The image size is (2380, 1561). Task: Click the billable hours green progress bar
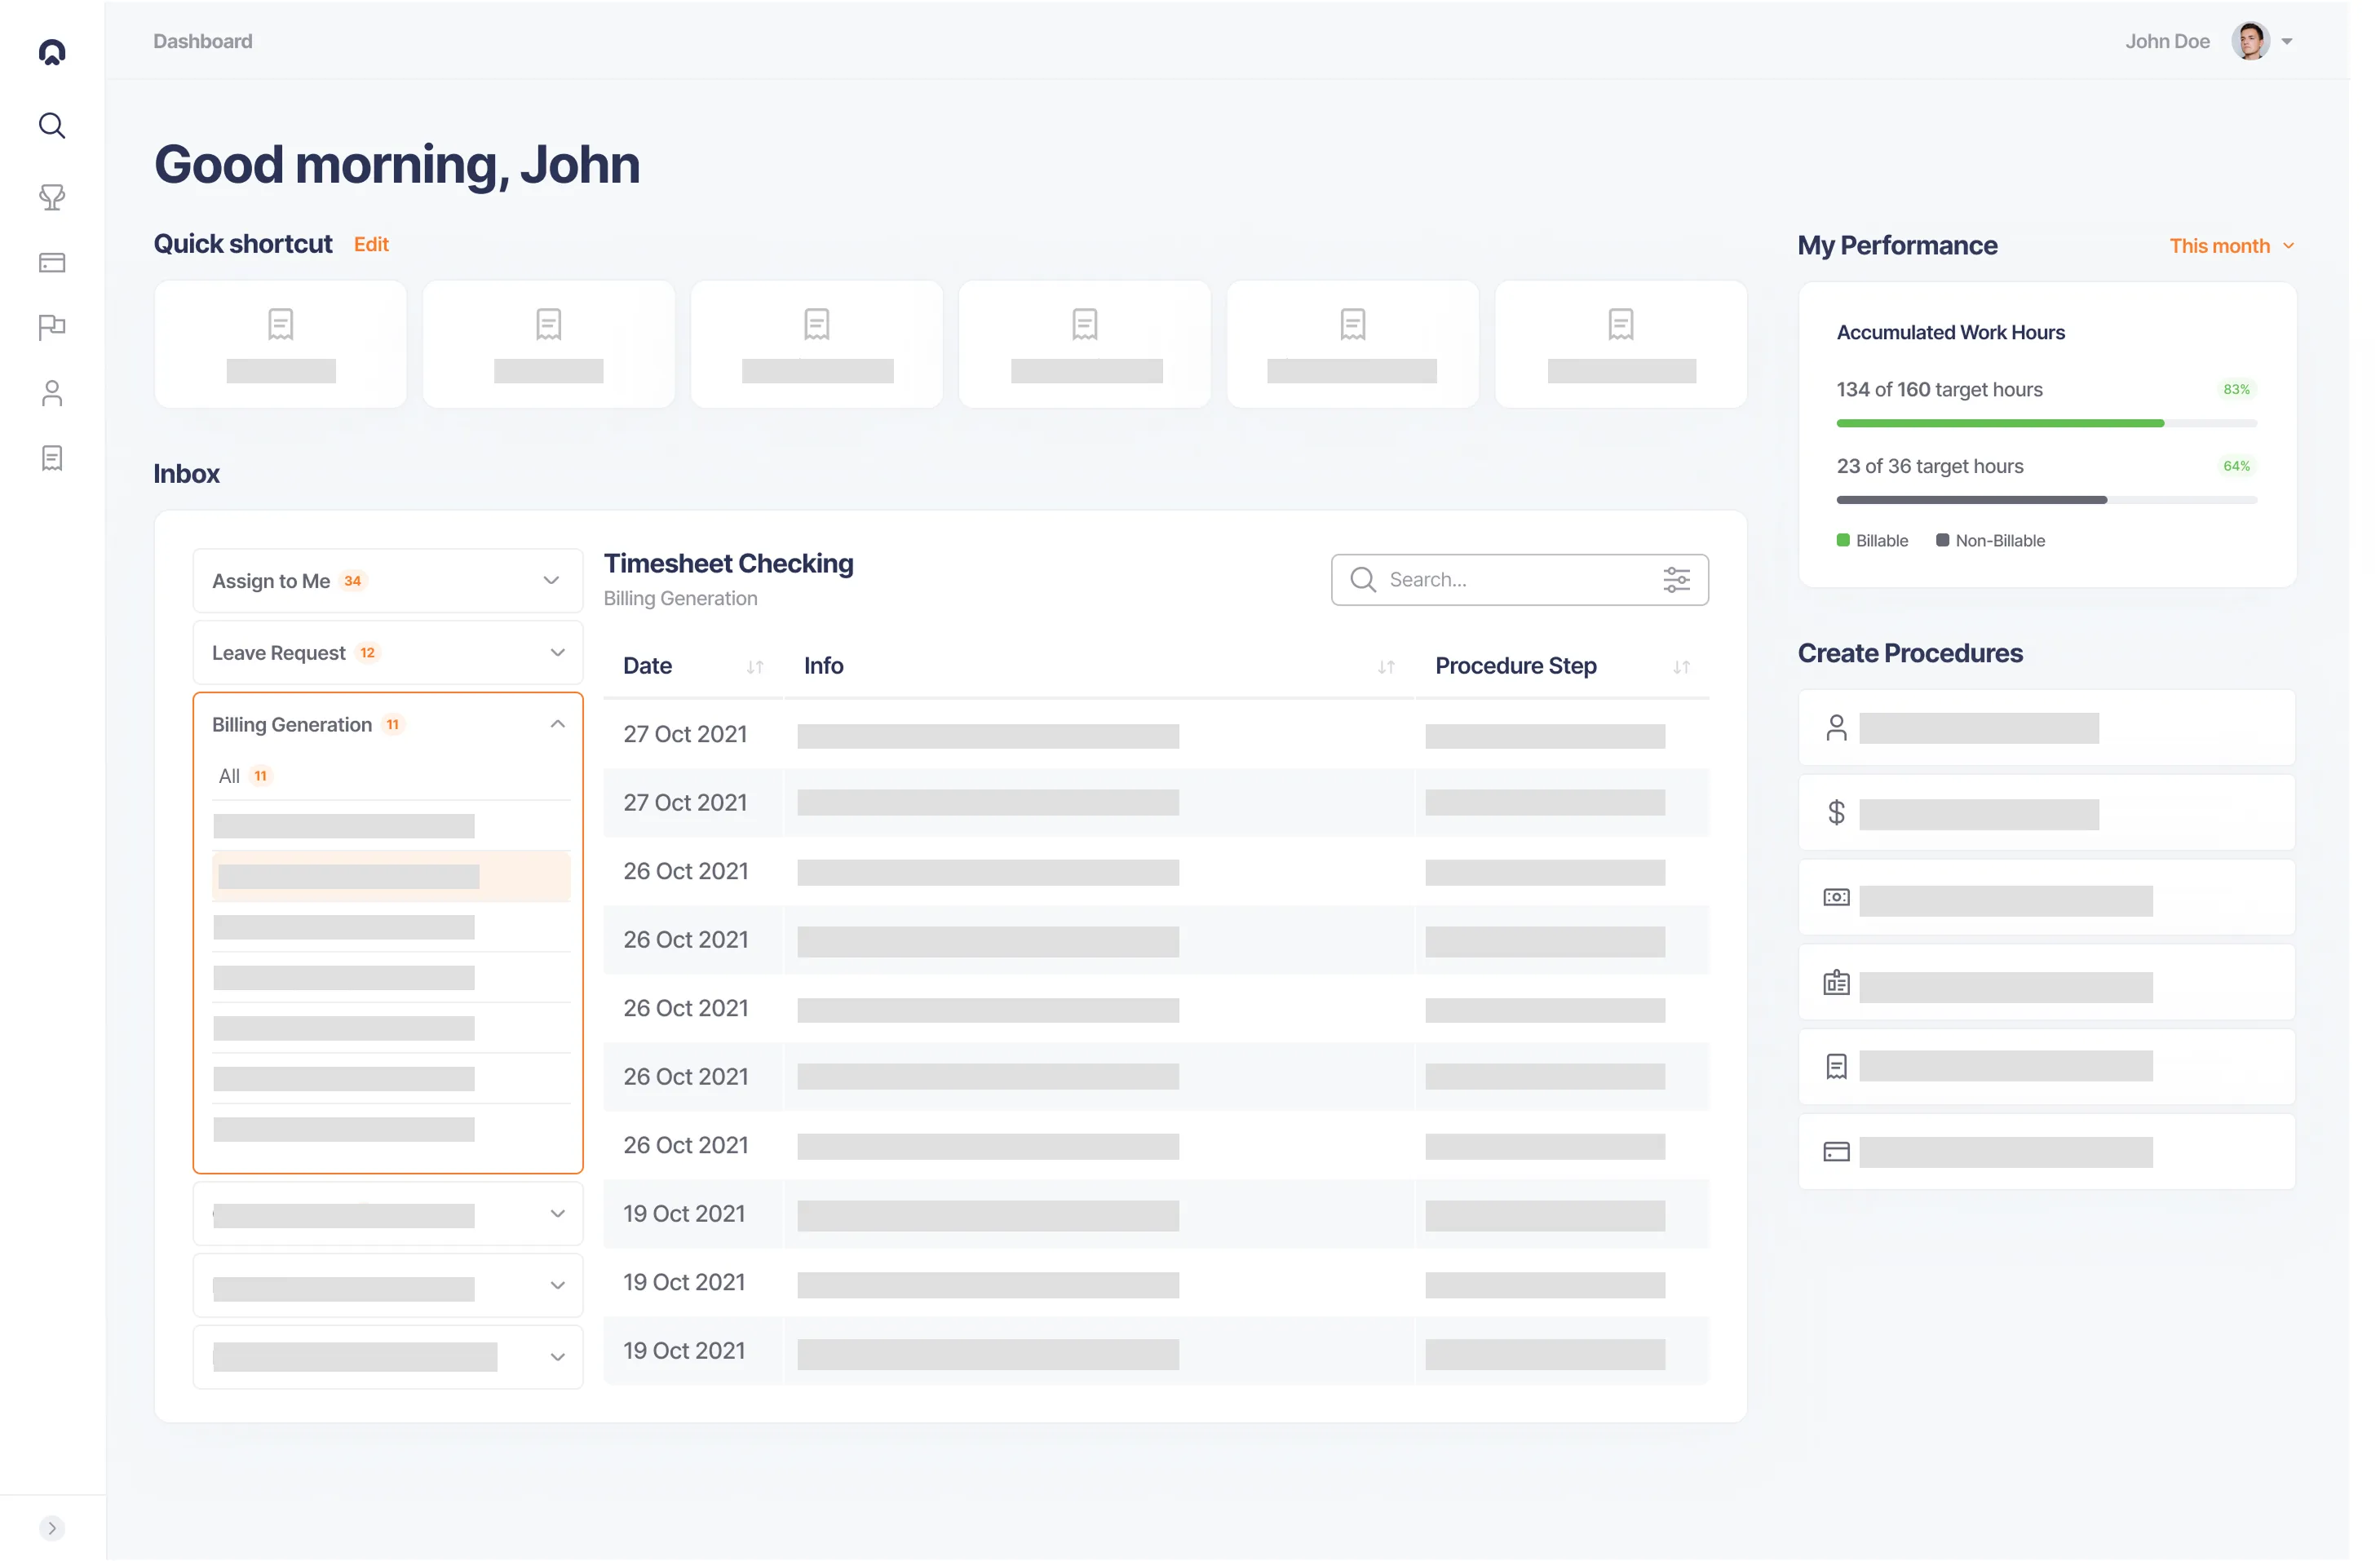2001,423
